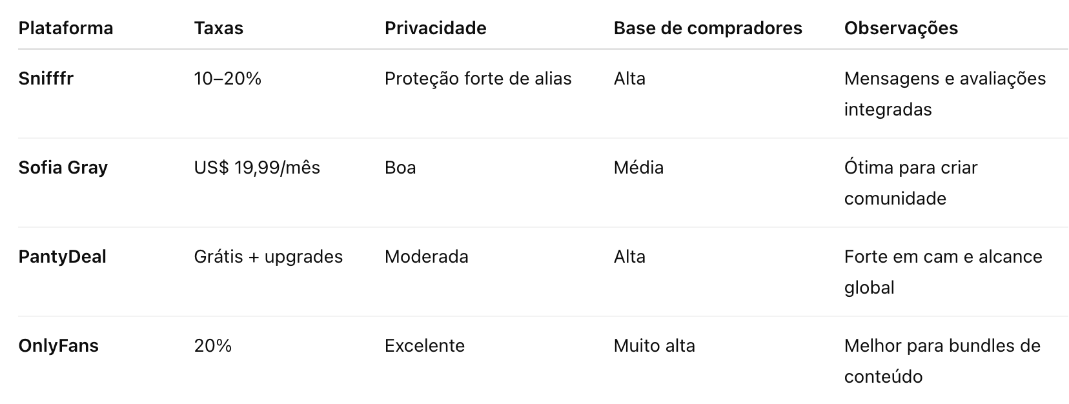The image size is (1069, 404).
Task: Click the Mensagens e avaliações integradas text
Action: click(x=944, y=94)
